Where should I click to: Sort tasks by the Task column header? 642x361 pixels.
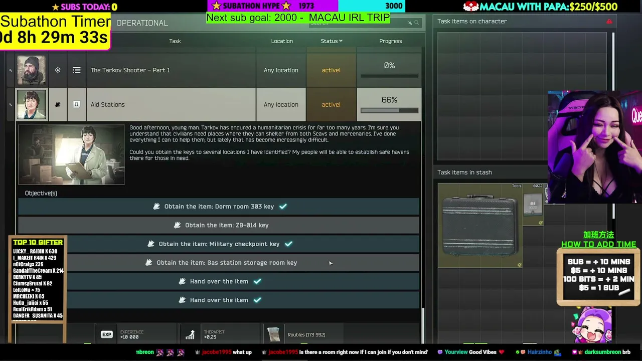[175, 41]
